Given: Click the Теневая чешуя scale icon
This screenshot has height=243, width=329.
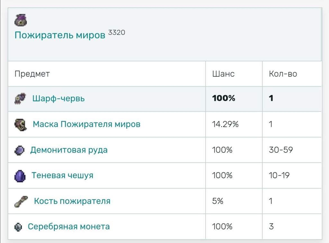Looking at the screenshot, I should (x=20, y=176).
